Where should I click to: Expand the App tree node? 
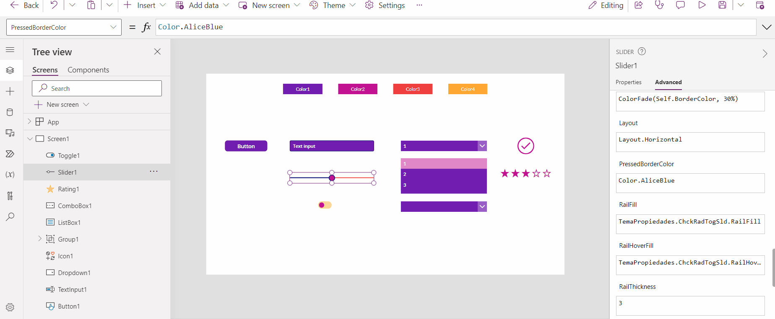tap(29, 121)
